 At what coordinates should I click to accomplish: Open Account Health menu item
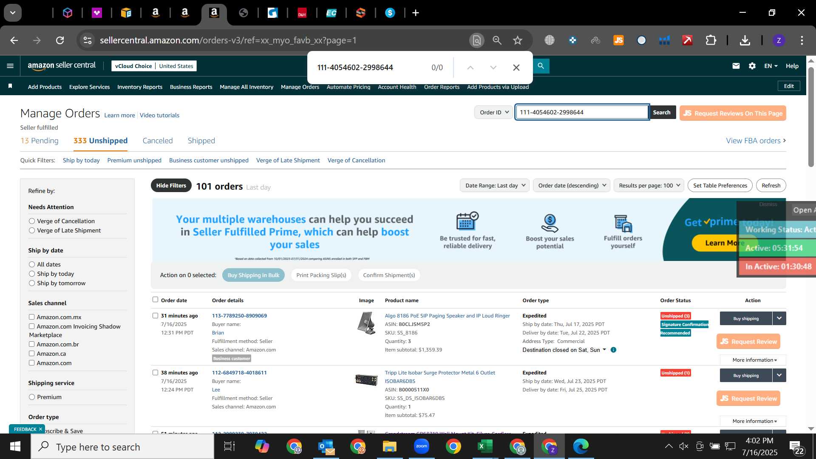pos(397,87)
